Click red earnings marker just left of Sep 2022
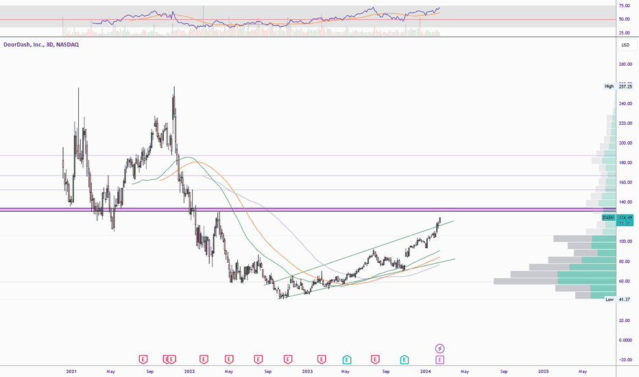This screenshot has height=377, width=639. pos(258,359)
